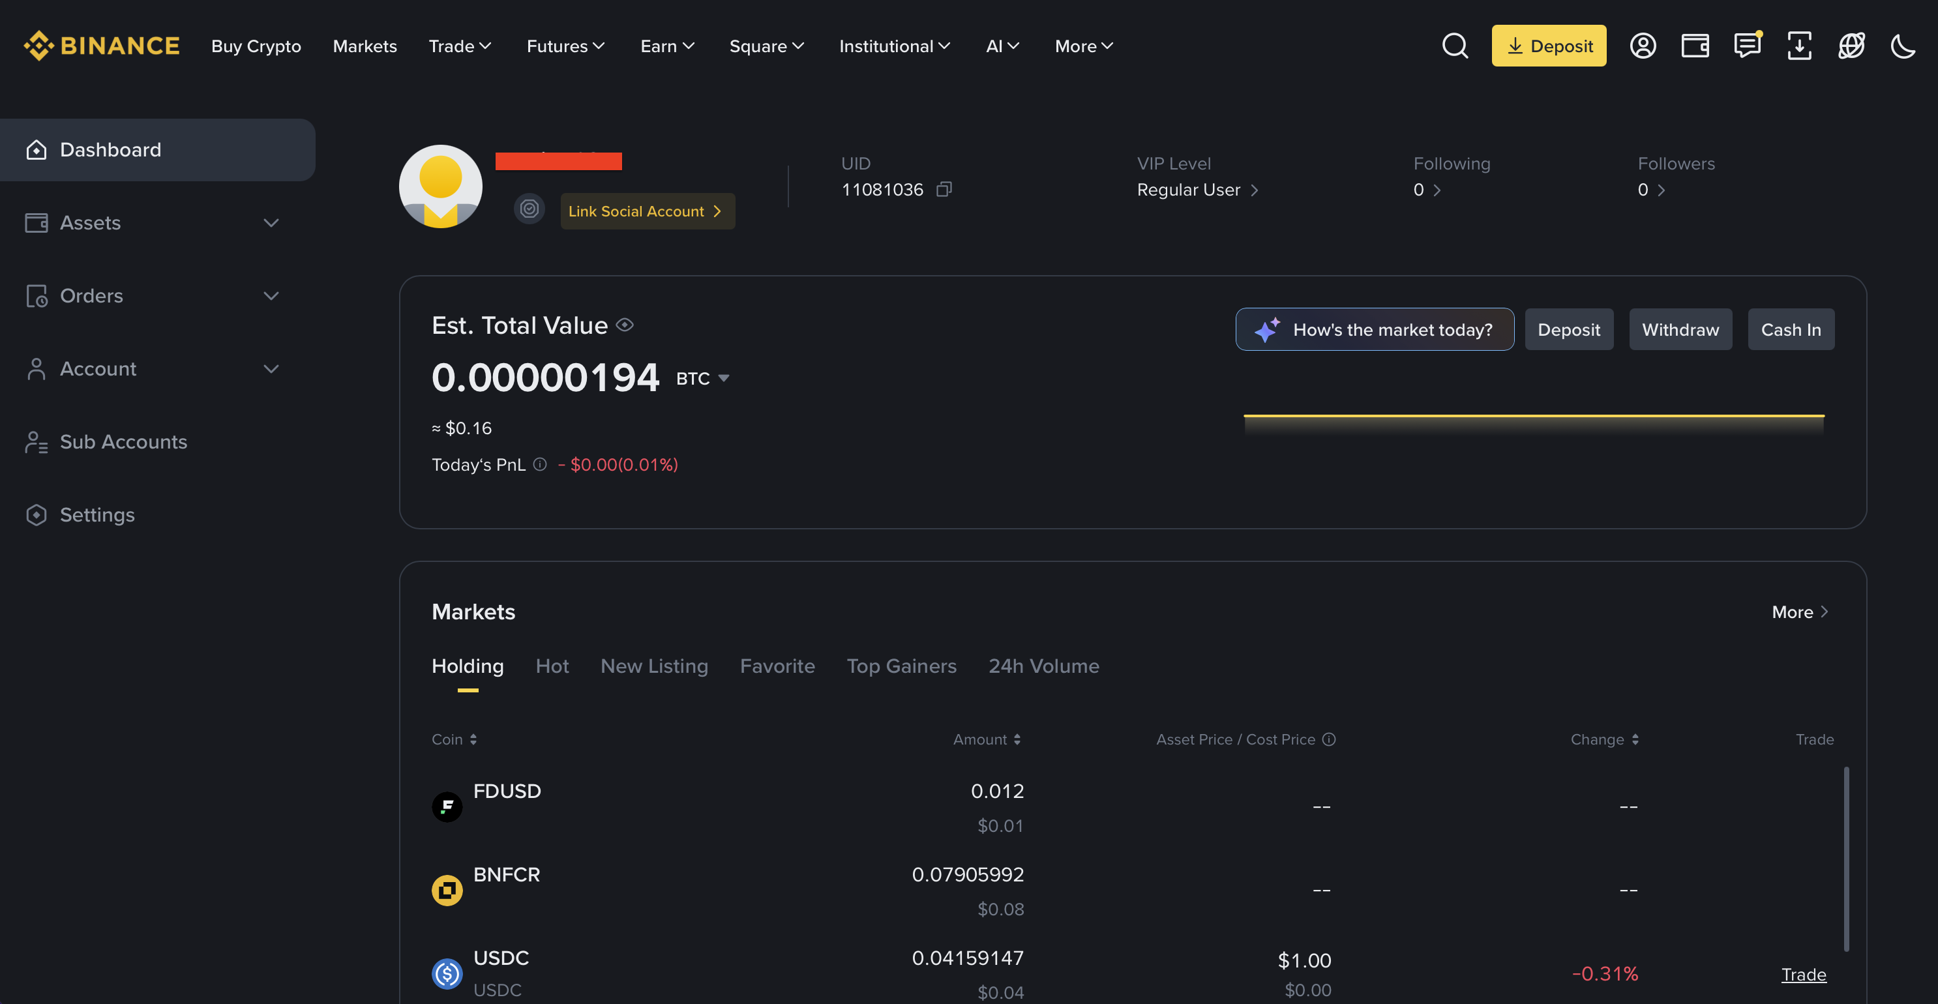Open More in the Markets section

point(1800,612)
